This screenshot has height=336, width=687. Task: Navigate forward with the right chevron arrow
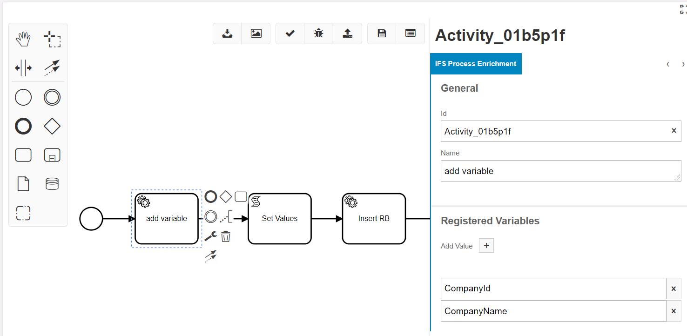pyautogui.click(x=683, y=64)
